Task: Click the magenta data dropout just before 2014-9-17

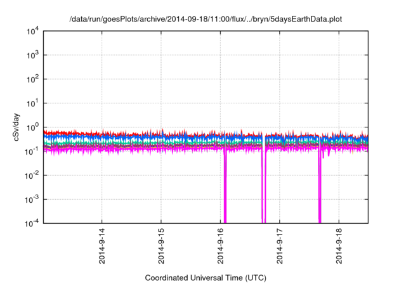Action: tap(264, 186)
